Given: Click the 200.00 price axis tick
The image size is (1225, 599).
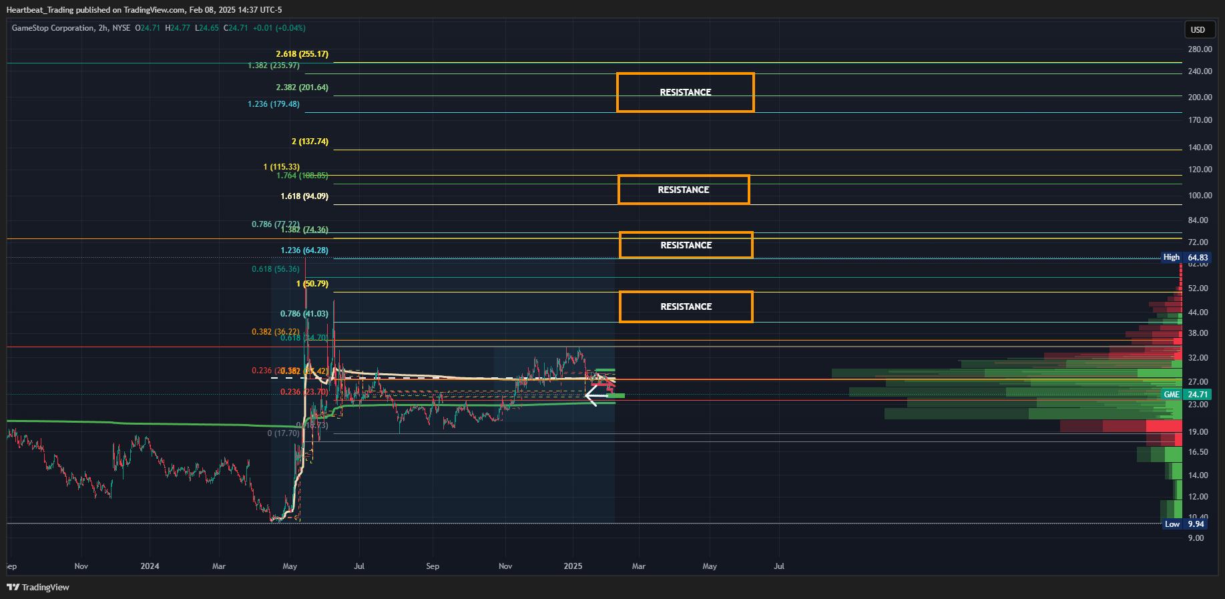Looking at the screenshot, I should (x=1200, y=97).
